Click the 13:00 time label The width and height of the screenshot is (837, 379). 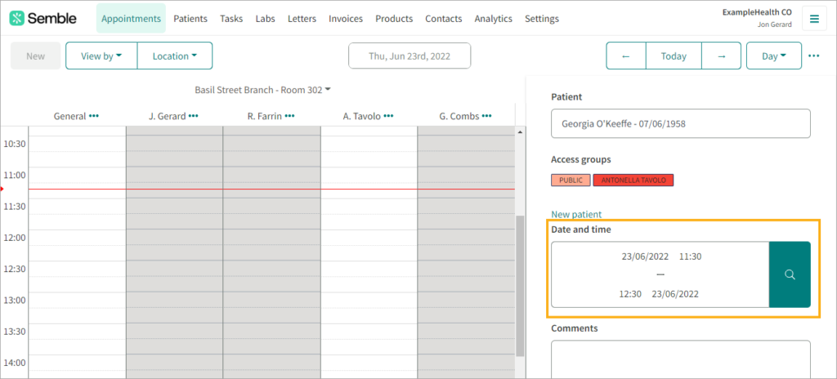point(15,300)
